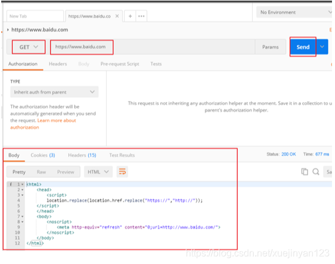This screenshot has height=264, width=335.
Task: Follow the Learn more about authorization link
Action: pos(43,124)
